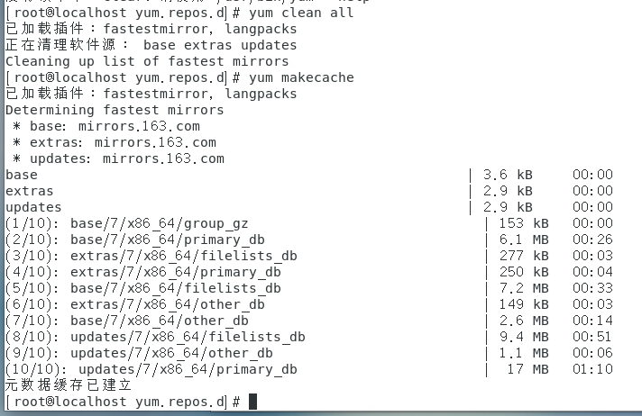Image resolution: width=642 pixels, height=416 pixels.
Task: Click the '(3/10): extras/7/x86_64/filelists_db' entry
Action: (151, 256)
